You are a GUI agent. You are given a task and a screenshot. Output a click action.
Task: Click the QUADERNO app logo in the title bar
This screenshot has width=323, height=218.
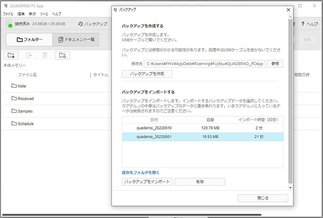[6, 6]
